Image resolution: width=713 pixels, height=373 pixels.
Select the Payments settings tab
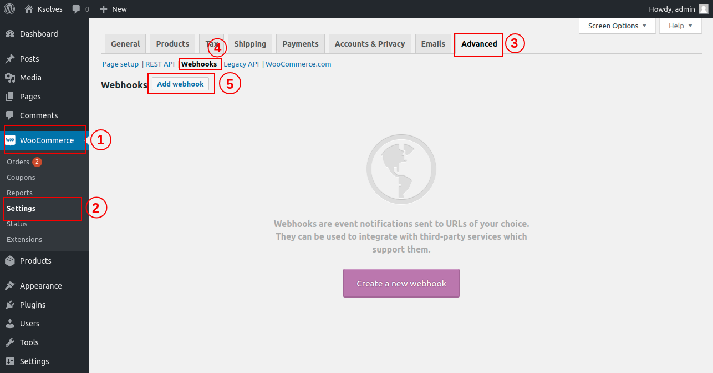[301, 44]
